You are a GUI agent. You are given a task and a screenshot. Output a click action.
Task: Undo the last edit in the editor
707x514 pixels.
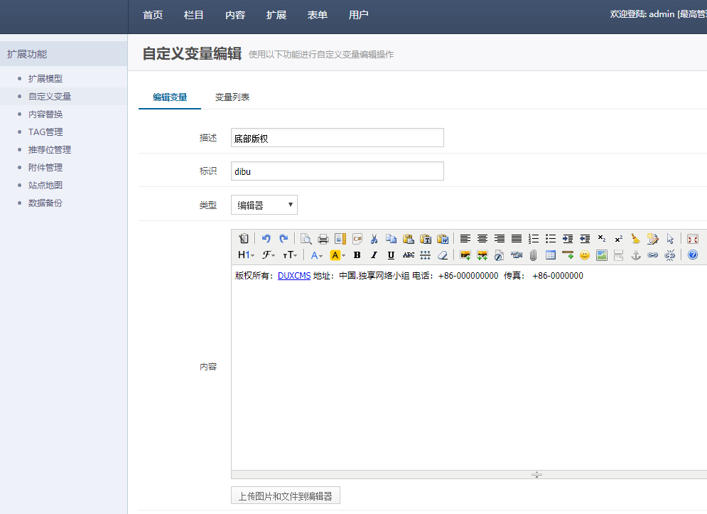tap(266, 238)
